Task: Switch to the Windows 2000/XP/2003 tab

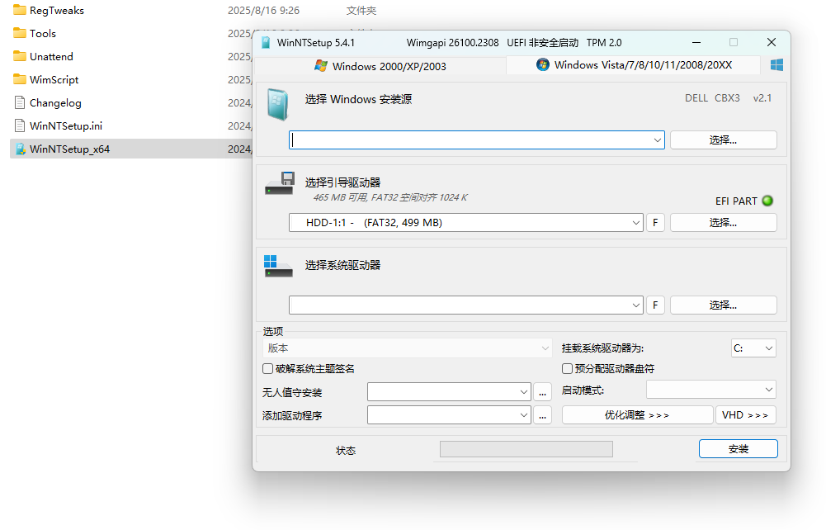Action: click(380, 66)
